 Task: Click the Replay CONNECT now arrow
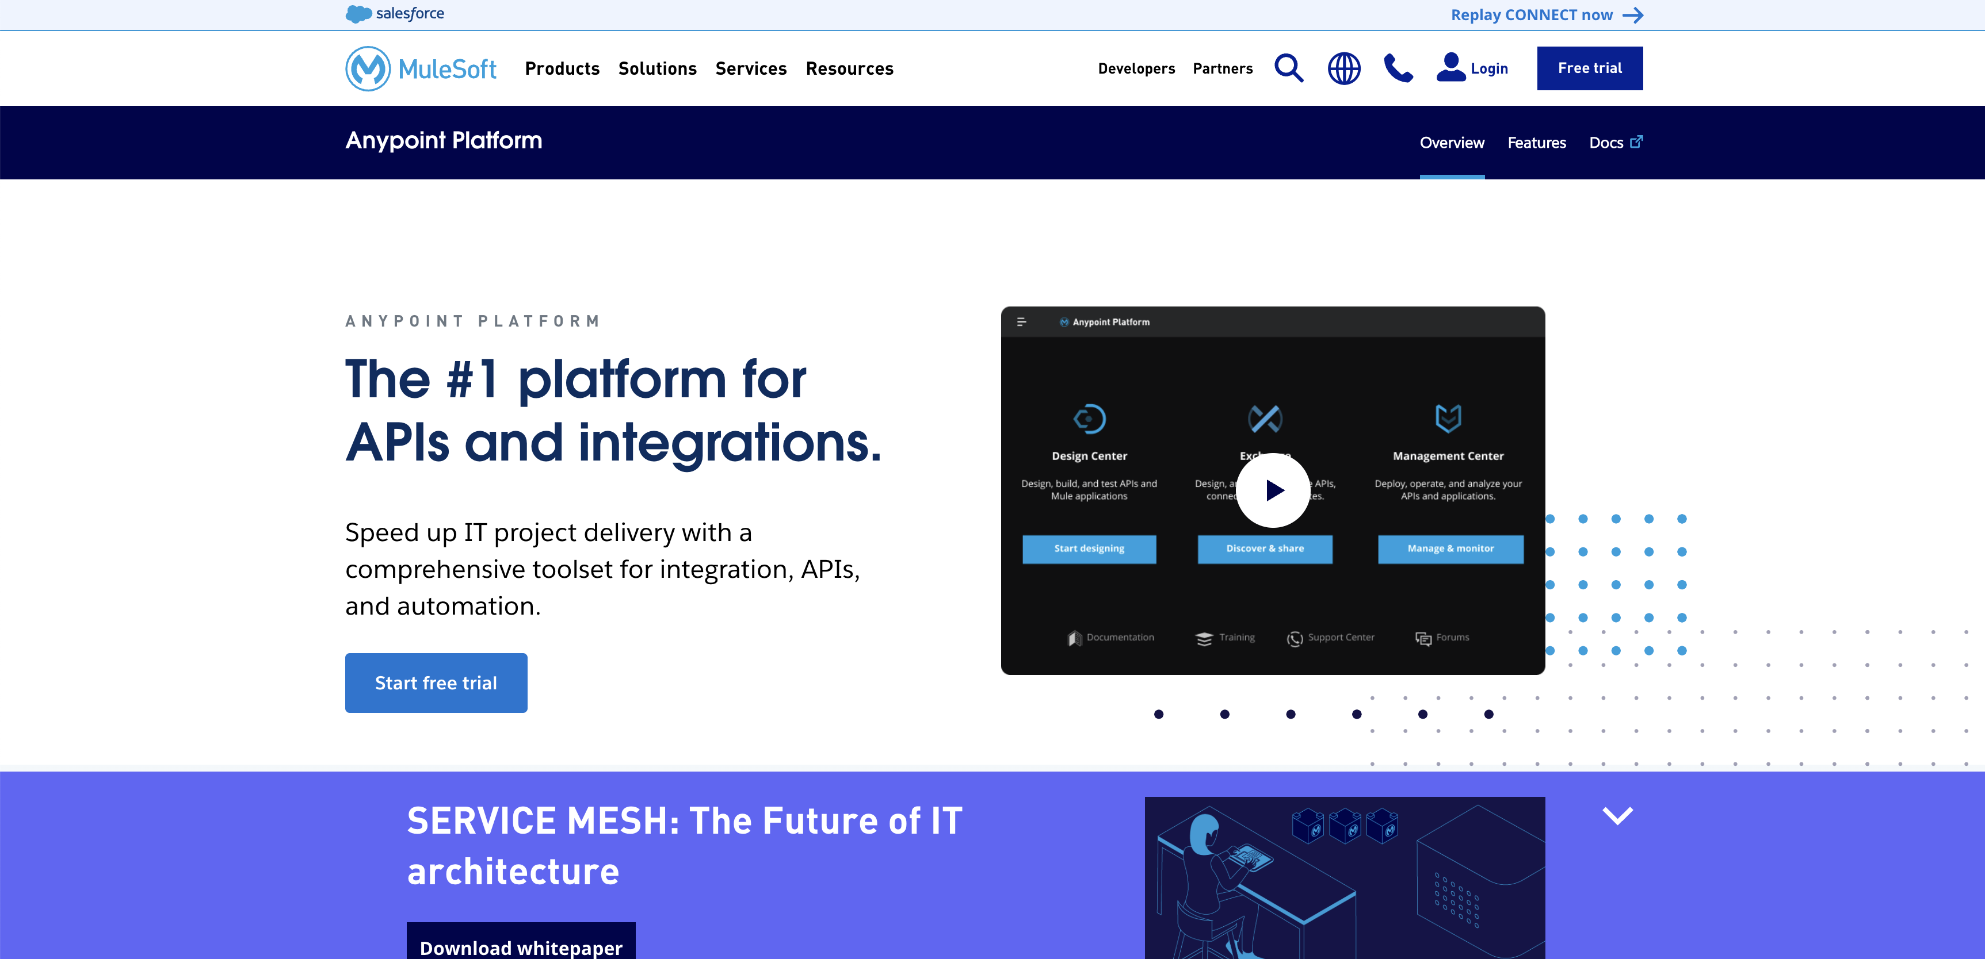click(1633, 16)
